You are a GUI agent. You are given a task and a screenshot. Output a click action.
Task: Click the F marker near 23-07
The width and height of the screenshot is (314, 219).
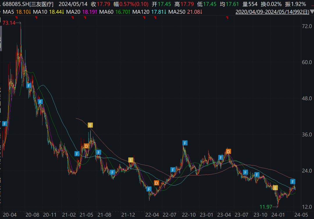tap(245, 172)
